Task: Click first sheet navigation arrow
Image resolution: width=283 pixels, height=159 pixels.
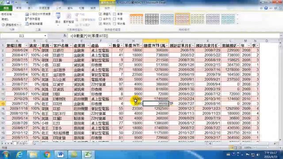Action: (2, 143)
